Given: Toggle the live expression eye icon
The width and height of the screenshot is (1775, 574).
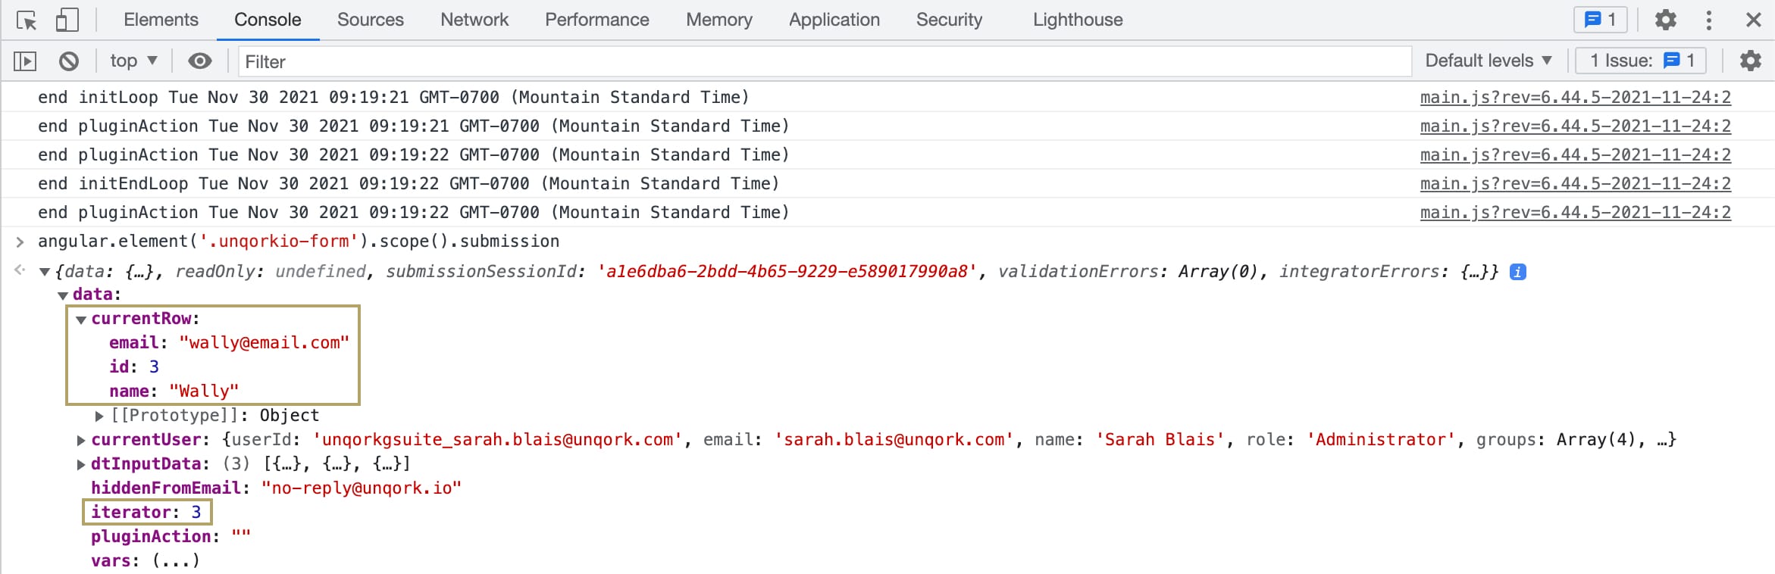Looking at the screenshot, I should 200,61.
